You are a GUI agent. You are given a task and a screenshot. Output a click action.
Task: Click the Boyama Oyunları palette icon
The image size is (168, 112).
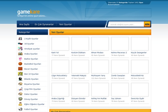click(20, 84)
